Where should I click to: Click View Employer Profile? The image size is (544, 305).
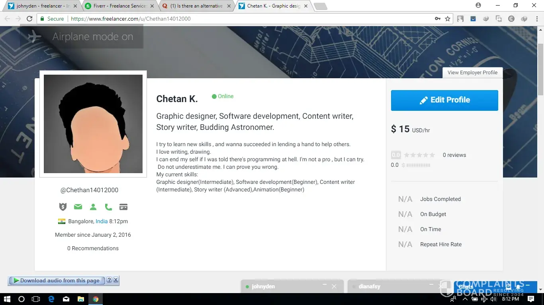(472, 73)
